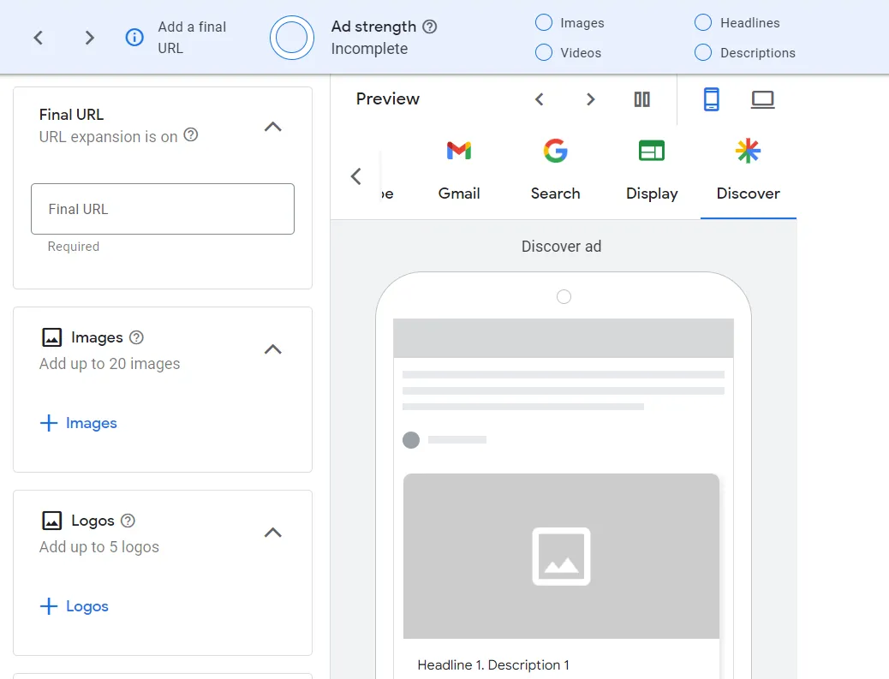The image size is (889, 679).
Task: Collapse the Final URL section
Action: click(x=273, y=127)
